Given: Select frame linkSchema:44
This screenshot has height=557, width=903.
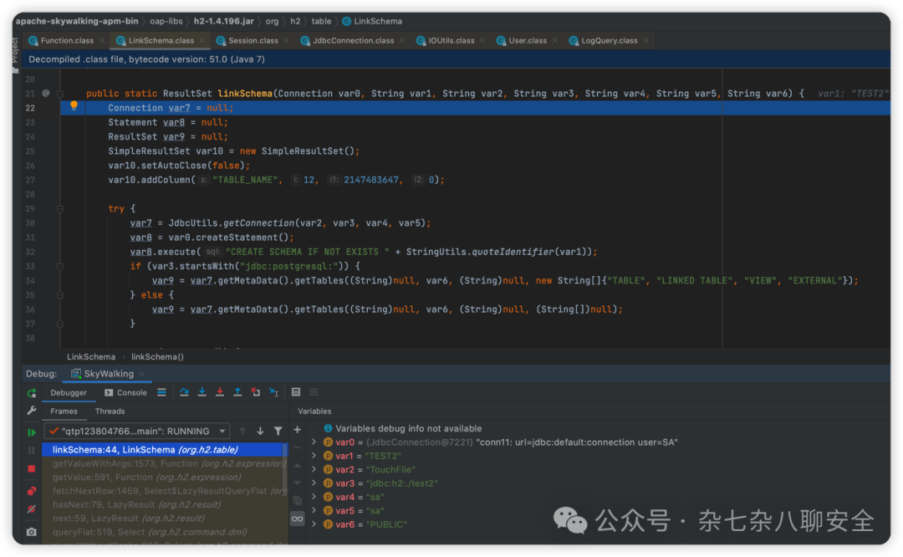Looking at the screenshot, I should [x=164, y=450].
